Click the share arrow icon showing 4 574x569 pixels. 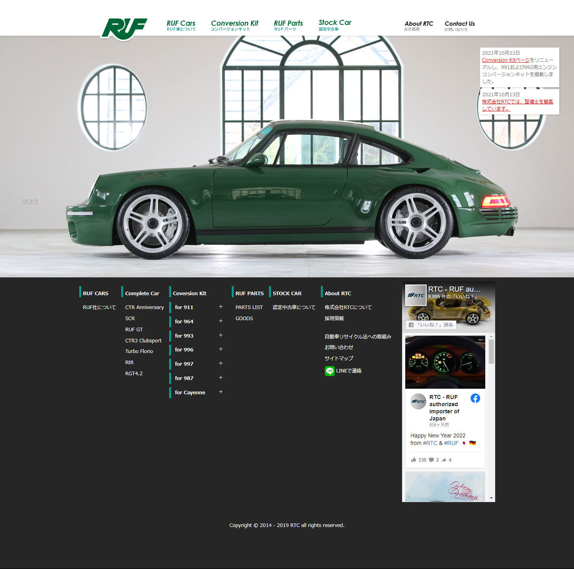tap(446, 460)
